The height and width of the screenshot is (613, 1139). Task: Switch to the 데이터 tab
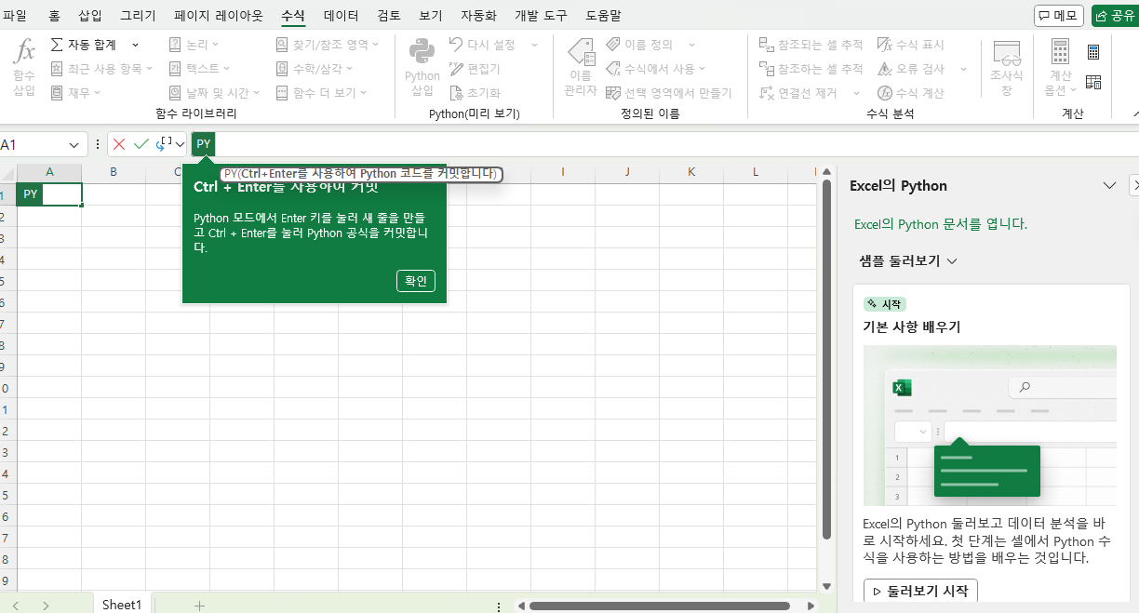342,16
